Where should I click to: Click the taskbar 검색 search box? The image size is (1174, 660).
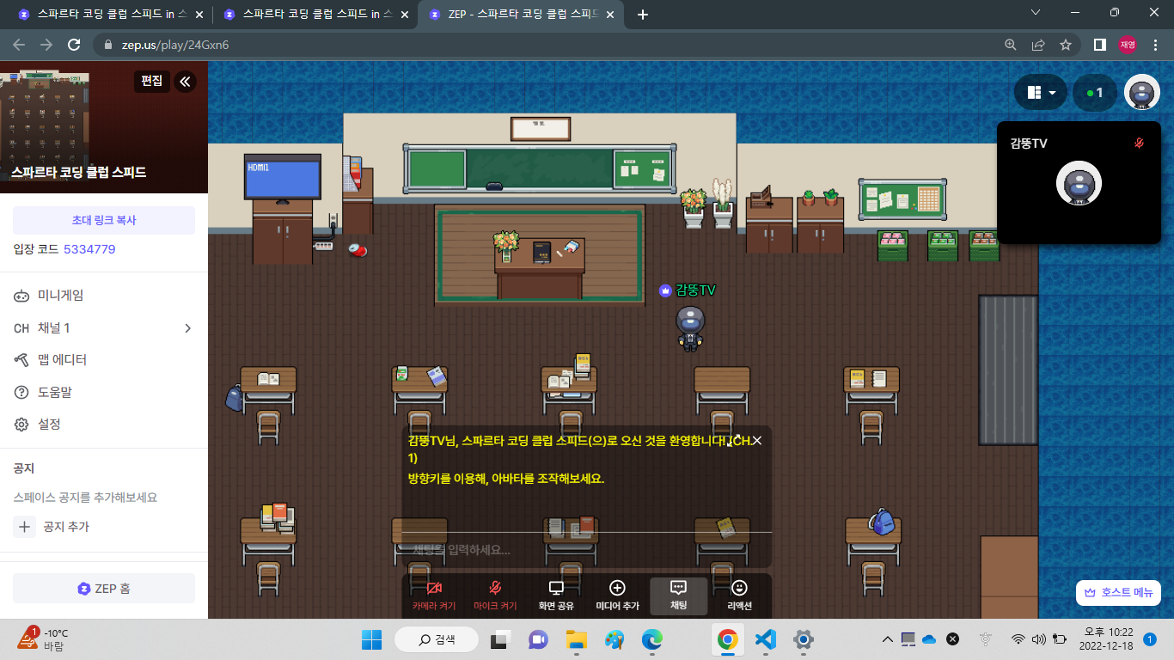(437, 639)
